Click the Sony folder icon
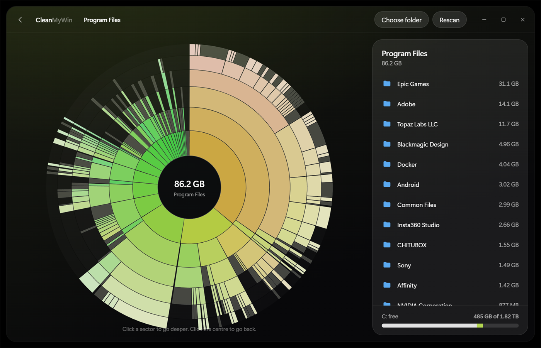The image size is (541, 348). 387,265
